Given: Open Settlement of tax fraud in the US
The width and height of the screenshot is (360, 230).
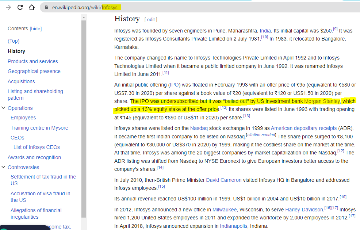Looking at the screenshot, I should pos(43,180).
